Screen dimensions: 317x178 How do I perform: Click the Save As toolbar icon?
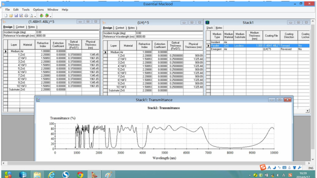tap(21, 15)
